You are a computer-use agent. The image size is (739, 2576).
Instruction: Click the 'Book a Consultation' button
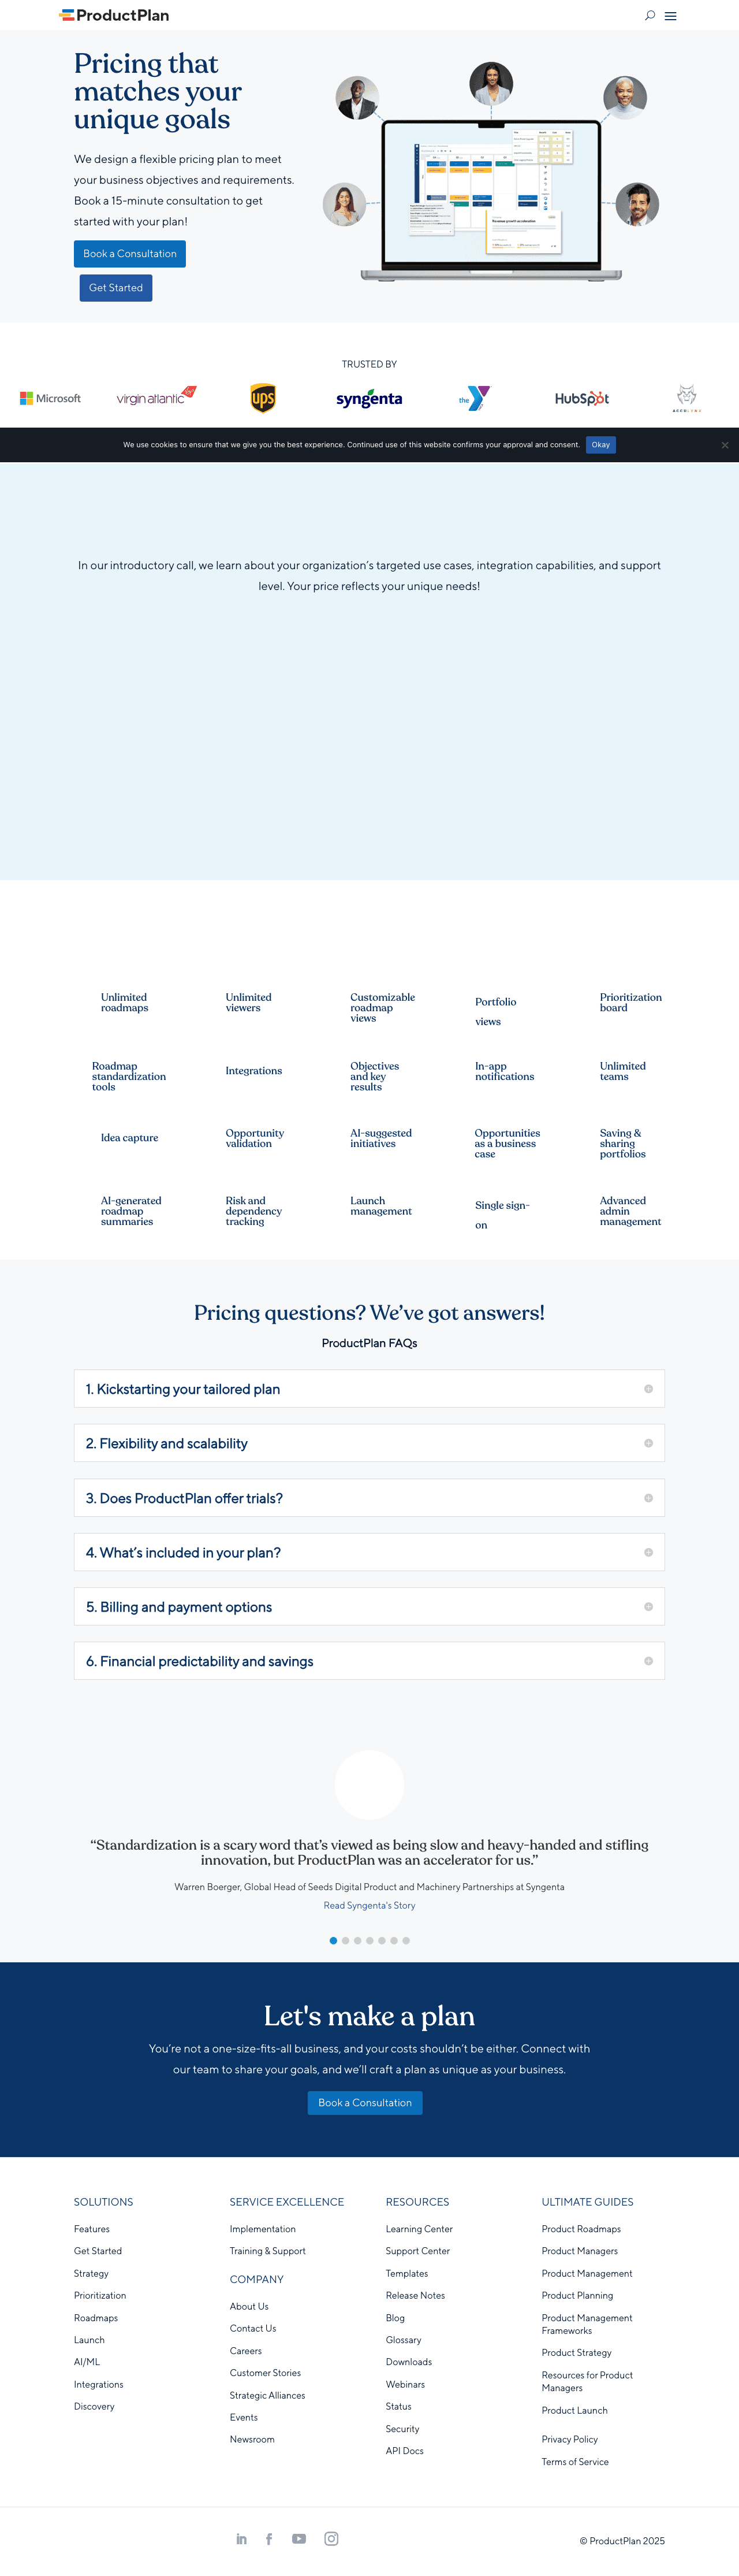[x=130, y=253]
